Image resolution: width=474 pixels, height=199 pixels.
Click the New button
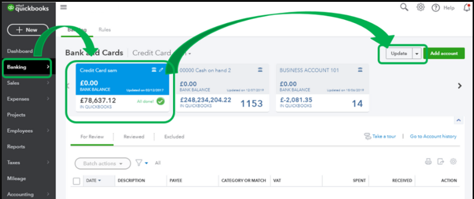pyautogui.click(x=28, y=30)
